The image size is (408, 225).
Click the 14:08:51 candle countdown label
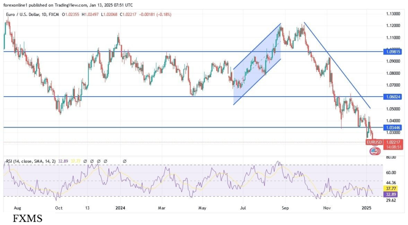pyautogui.click(x=393, y=147)
